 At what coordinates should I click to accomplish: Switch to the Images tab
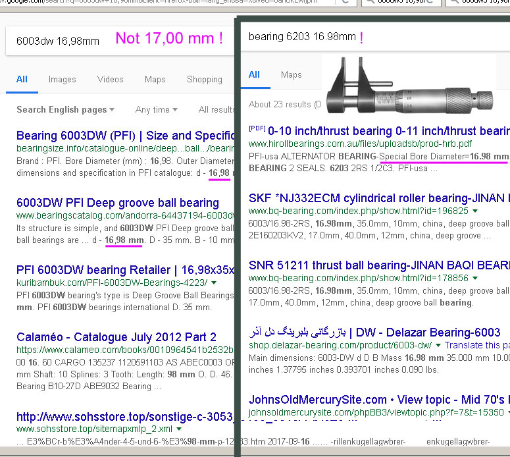coord(62,80)
